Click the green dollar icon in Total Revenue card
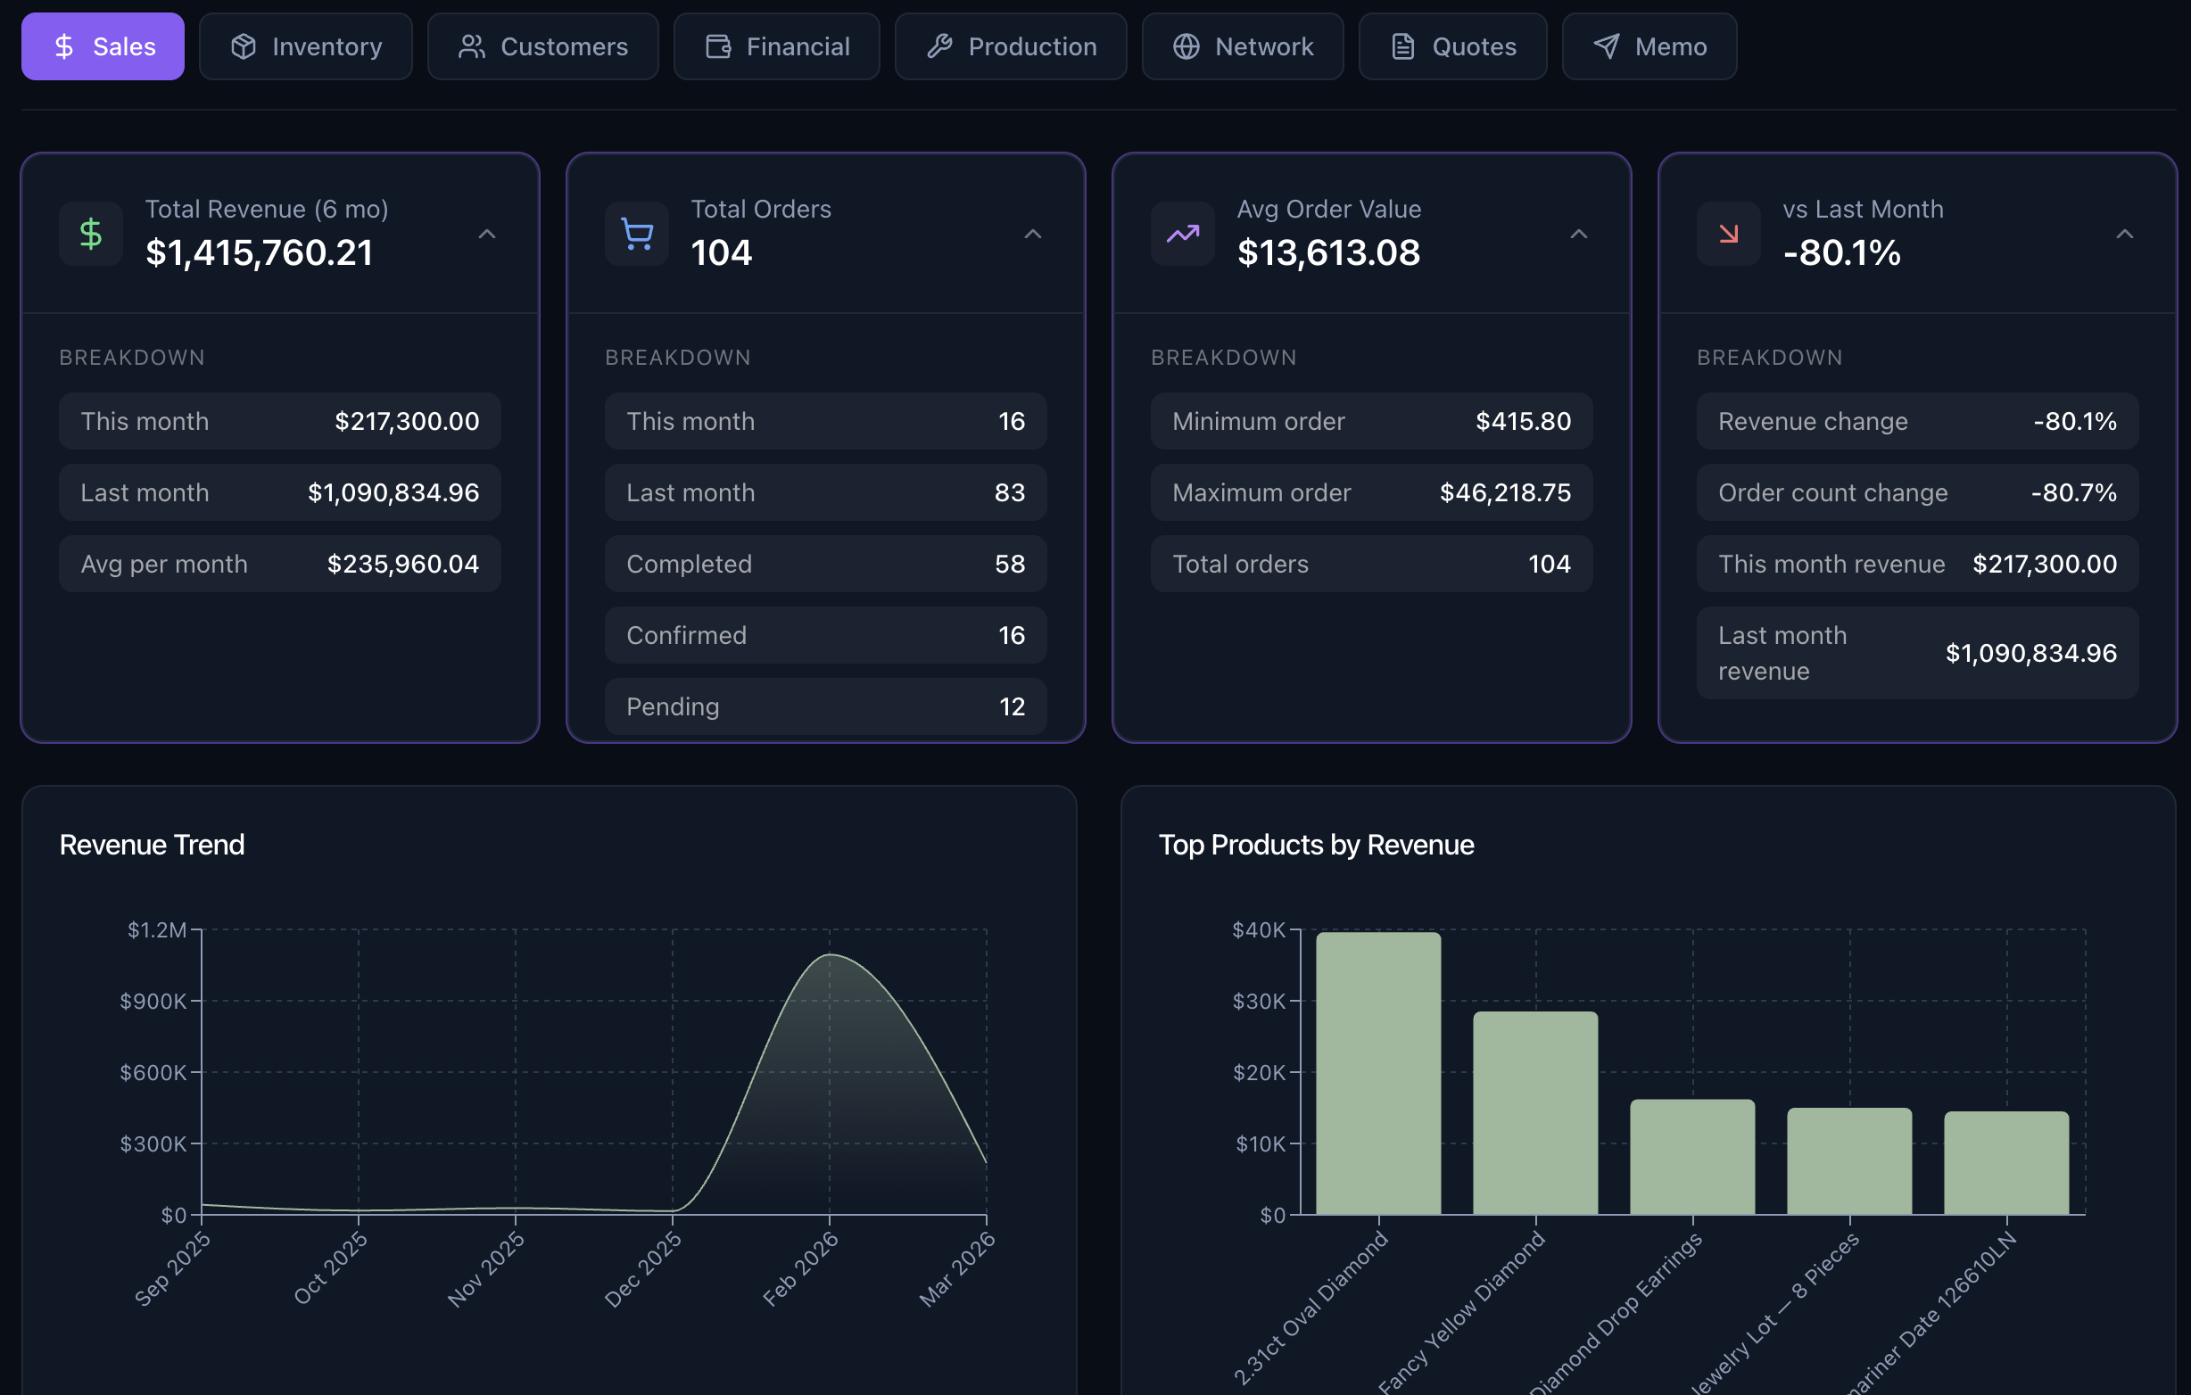Image resolution: width=2191 pixels, height=1395 pixels. (91, 234)
